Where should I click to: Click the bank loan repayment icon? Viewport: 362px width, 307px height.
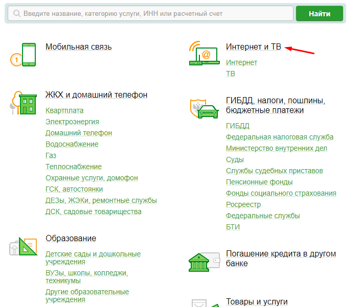(x=204, y=261)
